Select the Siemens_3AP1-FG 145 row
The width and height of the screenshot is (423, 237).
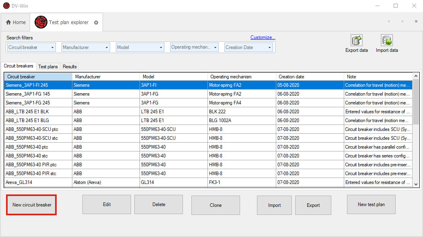208,94
